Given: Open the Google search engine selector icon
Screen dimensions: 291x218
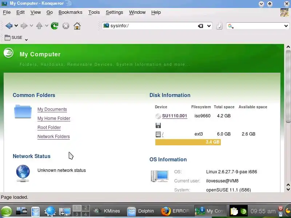Looking at the screenshot, I should pyautogui.click(x=231, y=26).
